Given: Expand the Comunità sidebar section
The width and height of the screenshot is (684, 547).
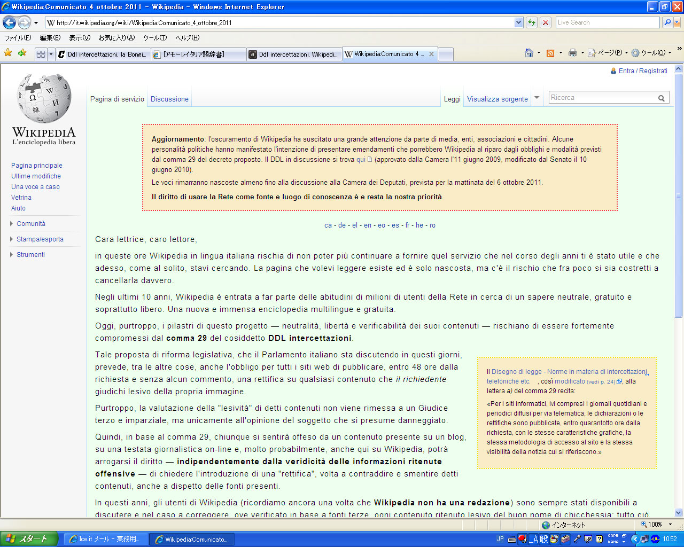Looking at the screenshot, I should [30, 224].
